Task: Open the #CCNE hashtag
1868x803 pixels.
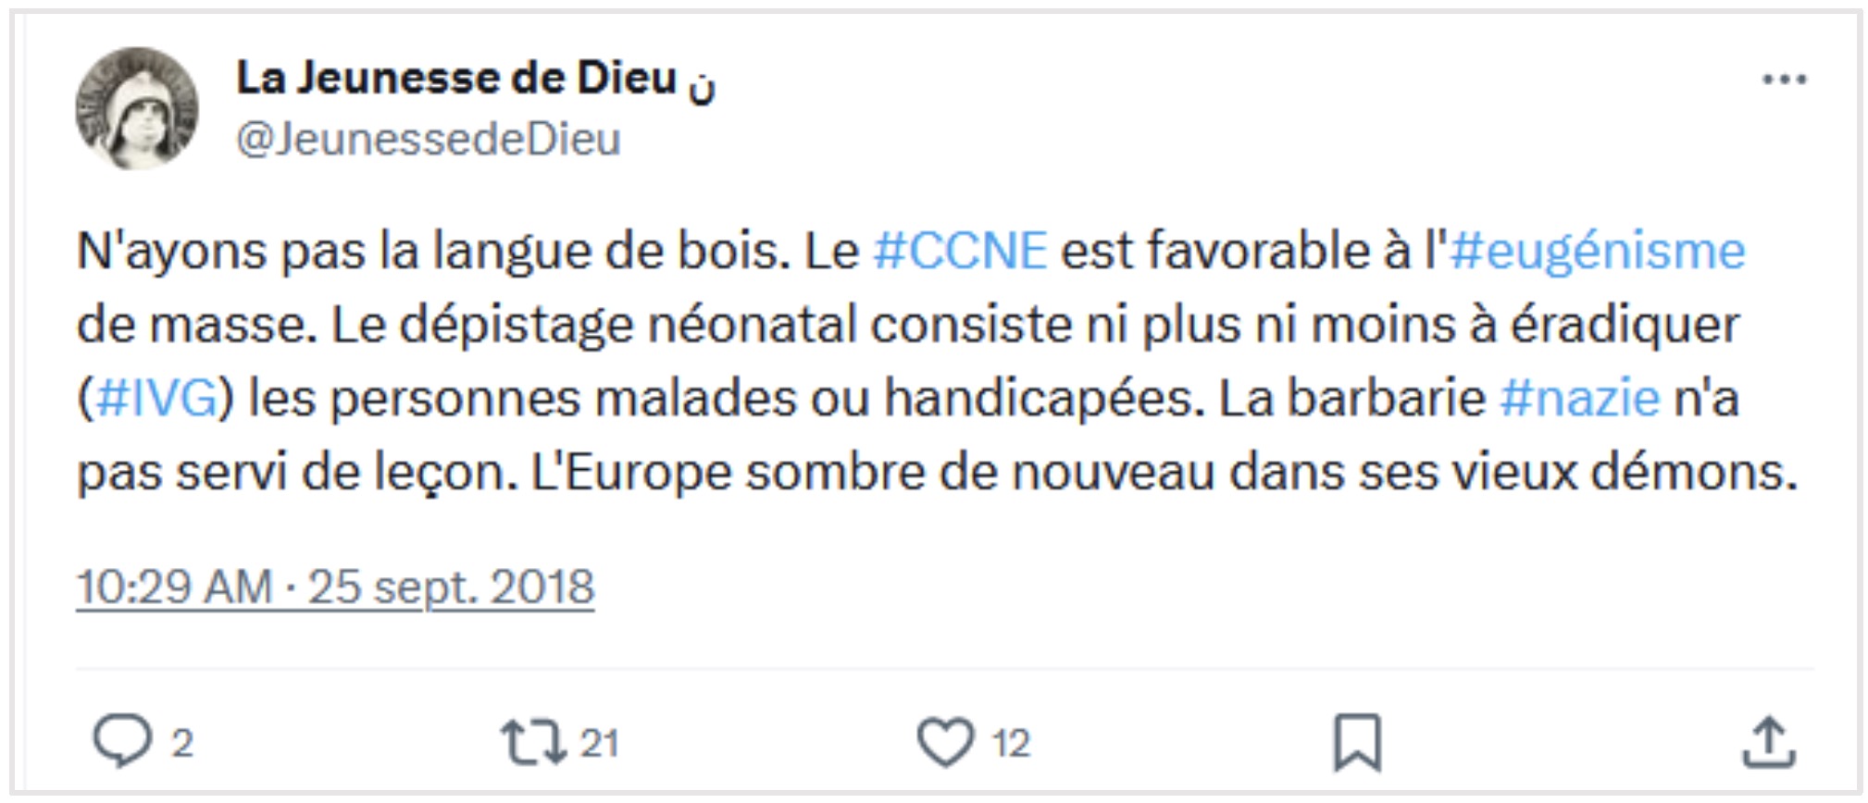Action: 960,252
